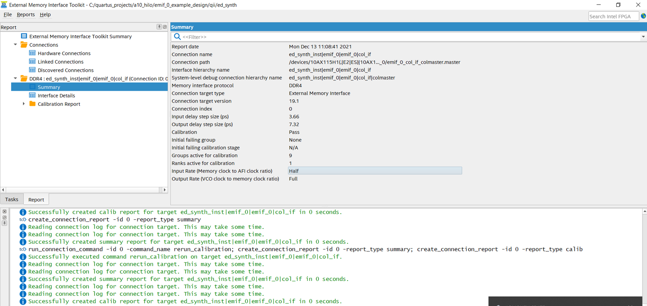647x306 pixels.
Task: Close the messages console panel
Action: [5, 212]
